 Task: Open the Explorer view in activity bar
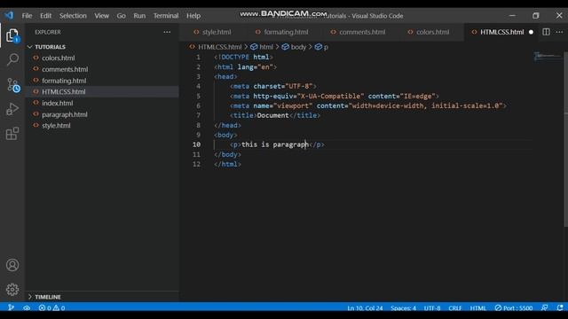coord(12,35)
